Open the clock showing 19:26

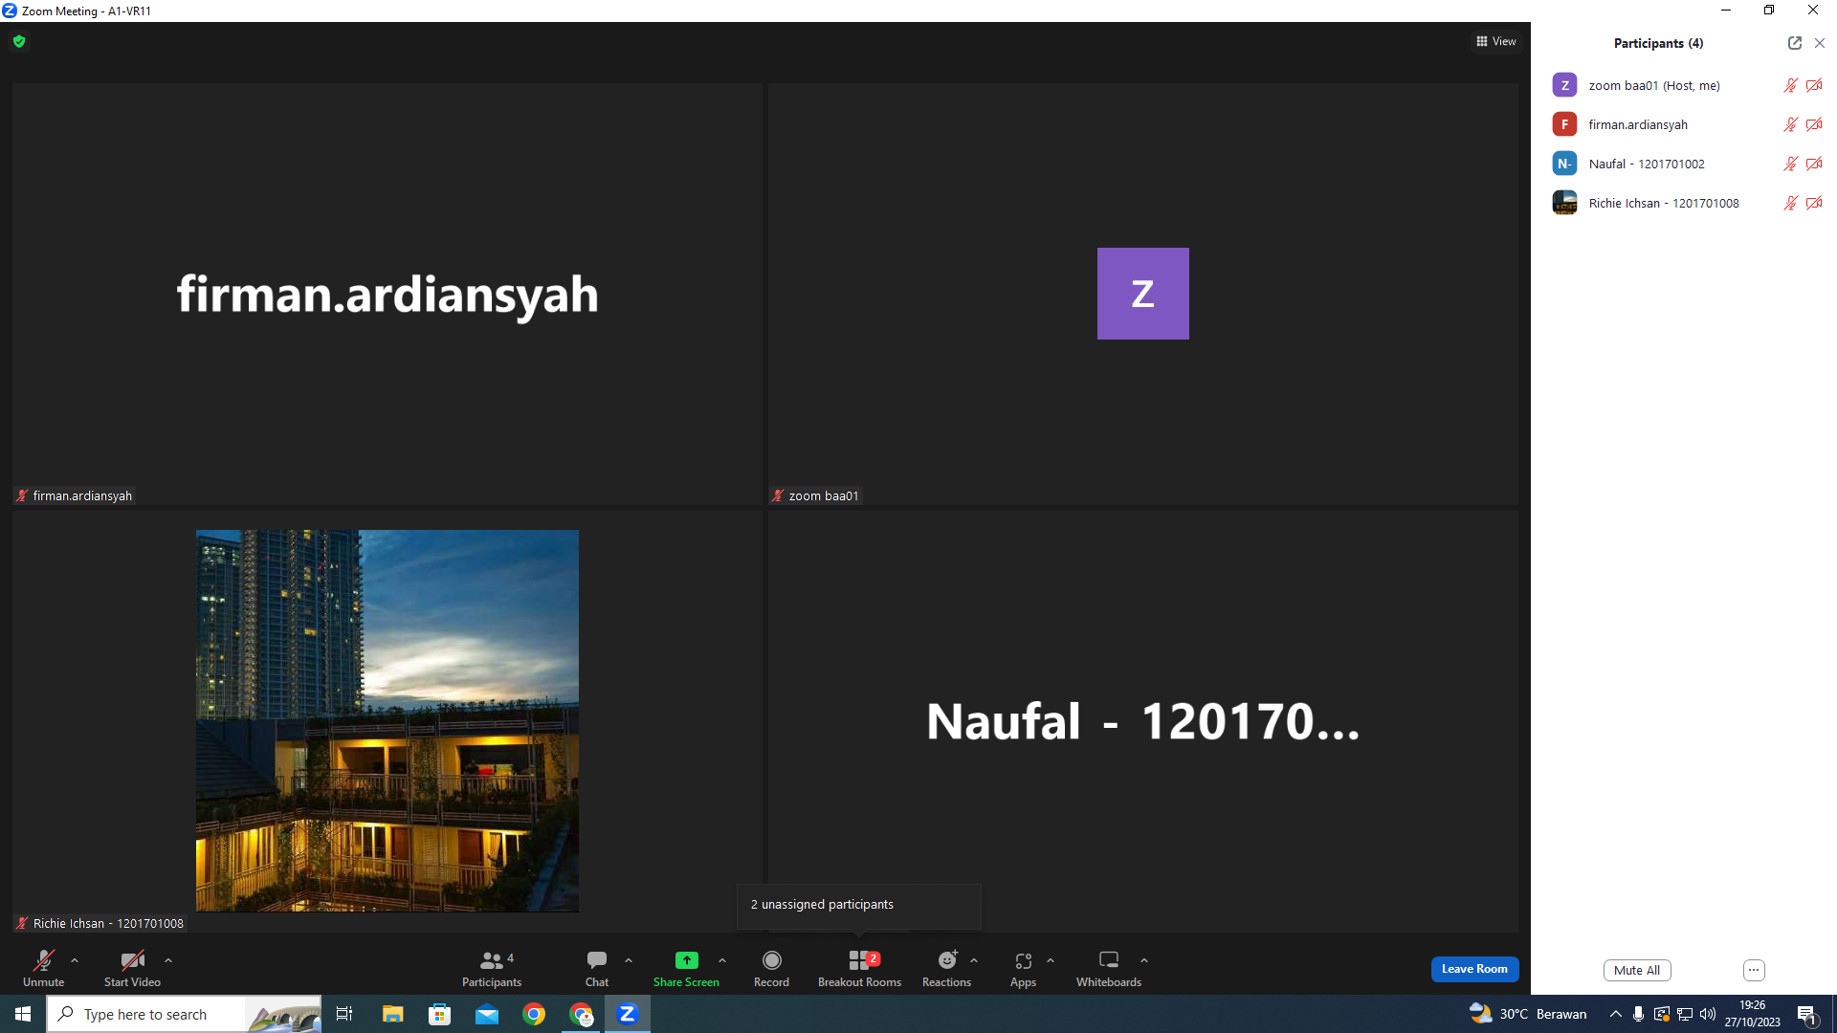[x=1753, y=1014]
